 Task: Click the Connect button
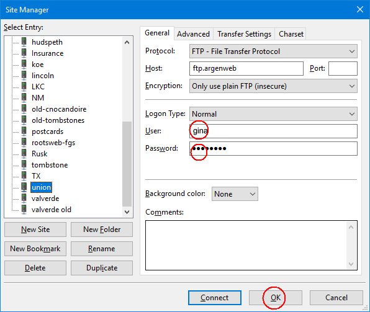(215, 298)
